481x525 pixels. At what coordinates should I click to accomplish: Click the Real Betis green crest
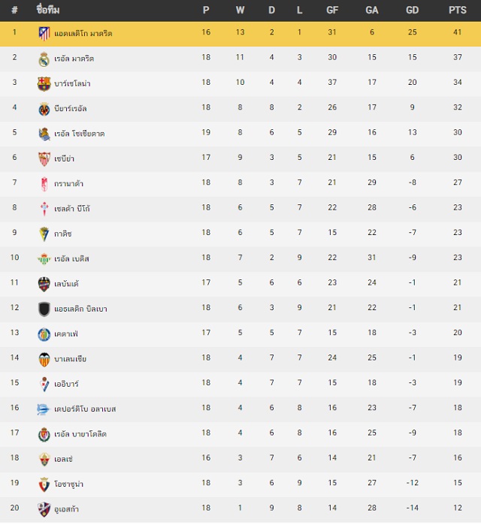click(44, 259)
